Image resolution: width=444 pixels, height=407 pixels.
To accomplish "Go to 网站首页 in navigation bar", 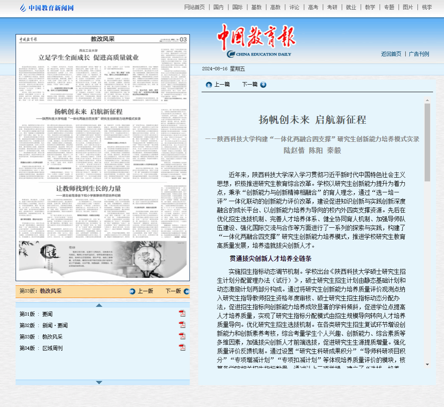I will point(195,7).
